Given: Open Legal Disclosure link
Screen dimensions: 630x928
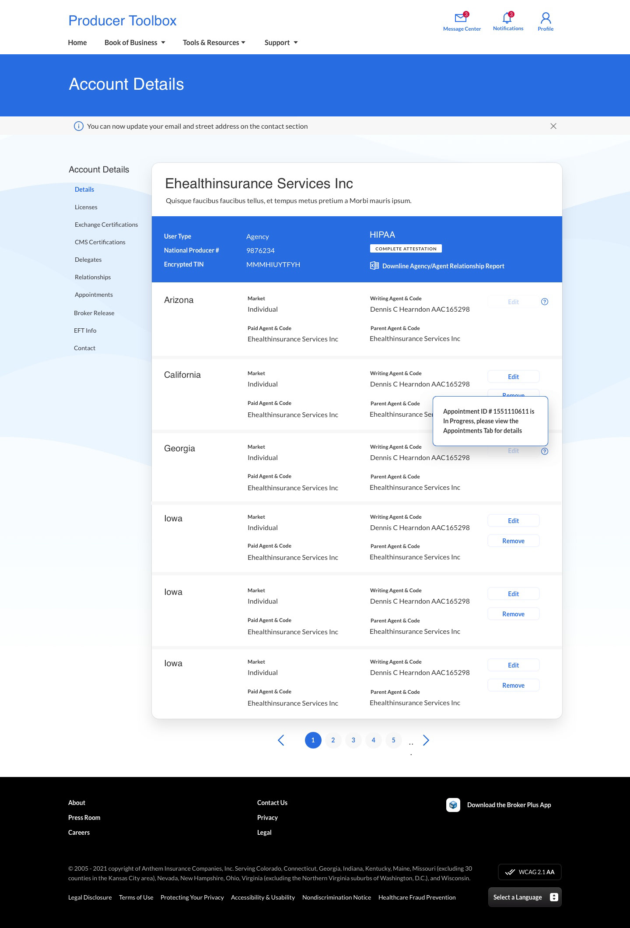Looking at the screenshot, I should [90, 897].
